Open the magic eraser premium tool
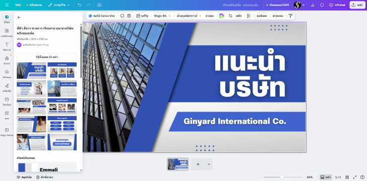The image size is (367, 181). pyautogui.click(x=189, y=16)
